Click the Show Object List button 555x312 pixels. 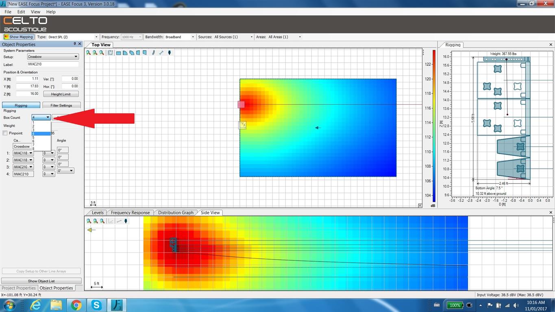tap(41, 281)
